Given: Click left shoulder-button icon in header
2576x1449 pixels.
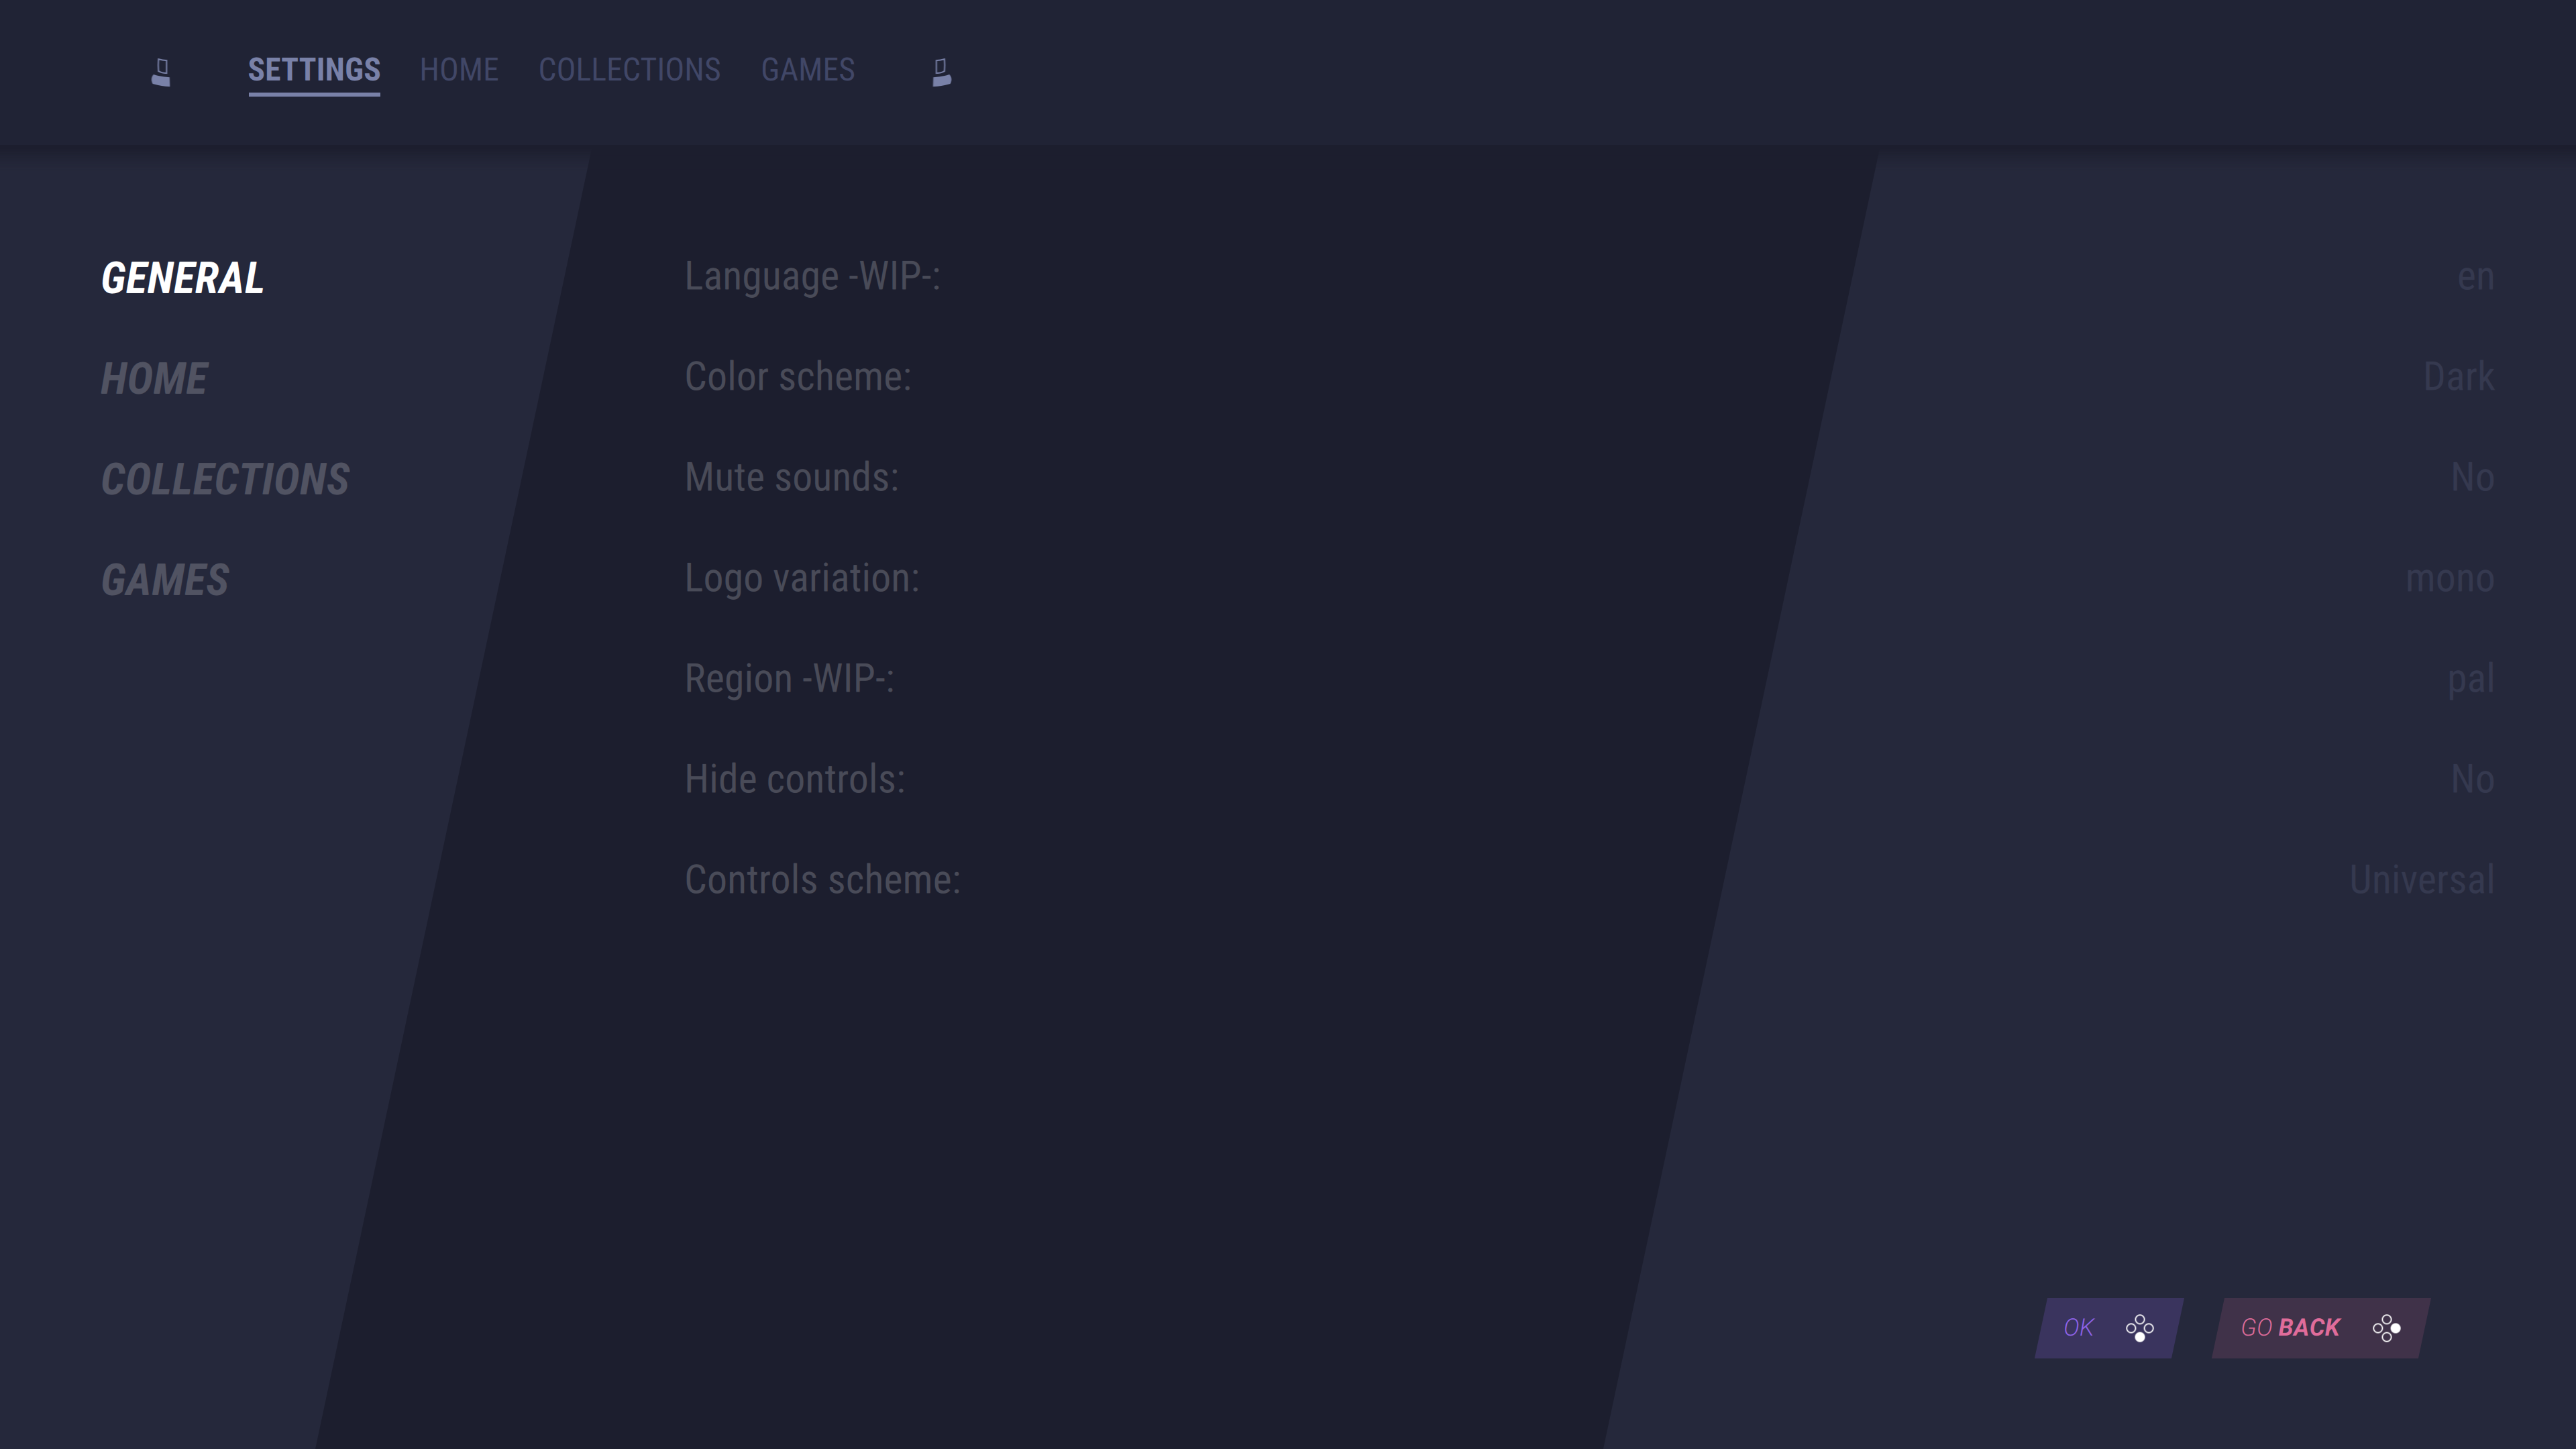Looking at the screenshot, I should 161,72.
